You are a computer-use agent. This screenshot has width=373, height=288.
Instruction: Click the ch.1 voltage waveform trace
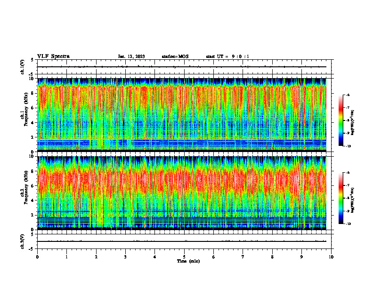click(182, 67)
